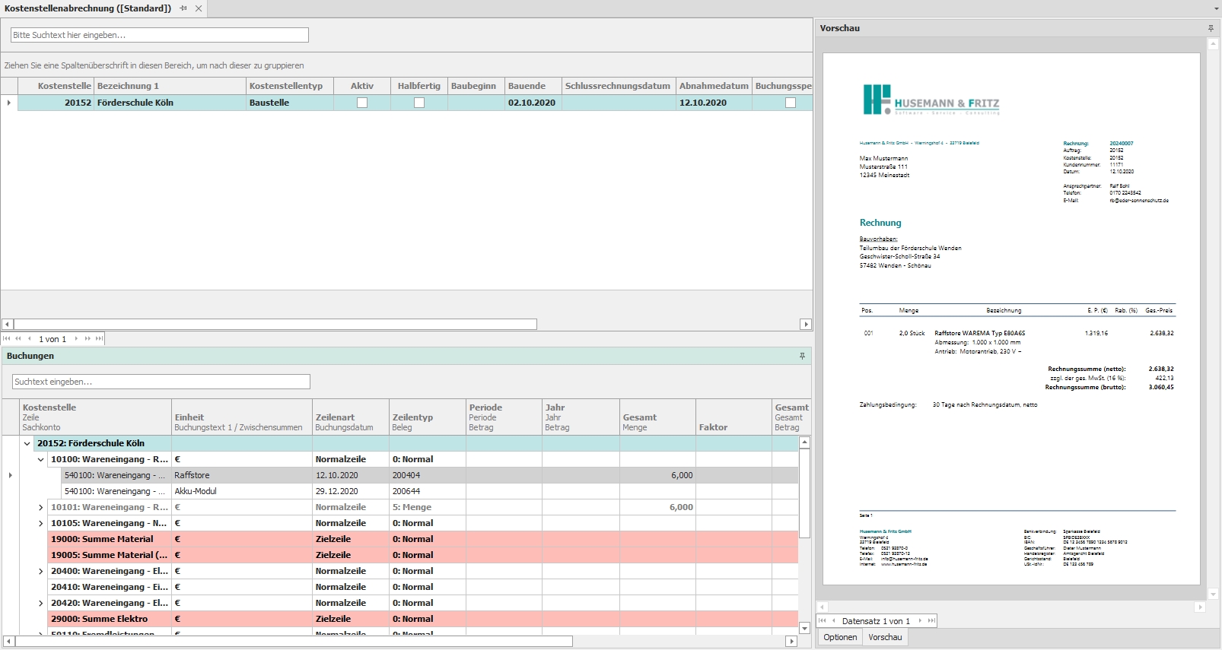Screen dimensions: 1222x650
Task: Go to last Datensatz in preview navigator
Action: point(931,621)
